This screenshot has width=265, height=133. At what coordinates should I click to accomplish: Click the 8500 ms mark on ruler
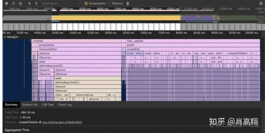pos(199,33)
